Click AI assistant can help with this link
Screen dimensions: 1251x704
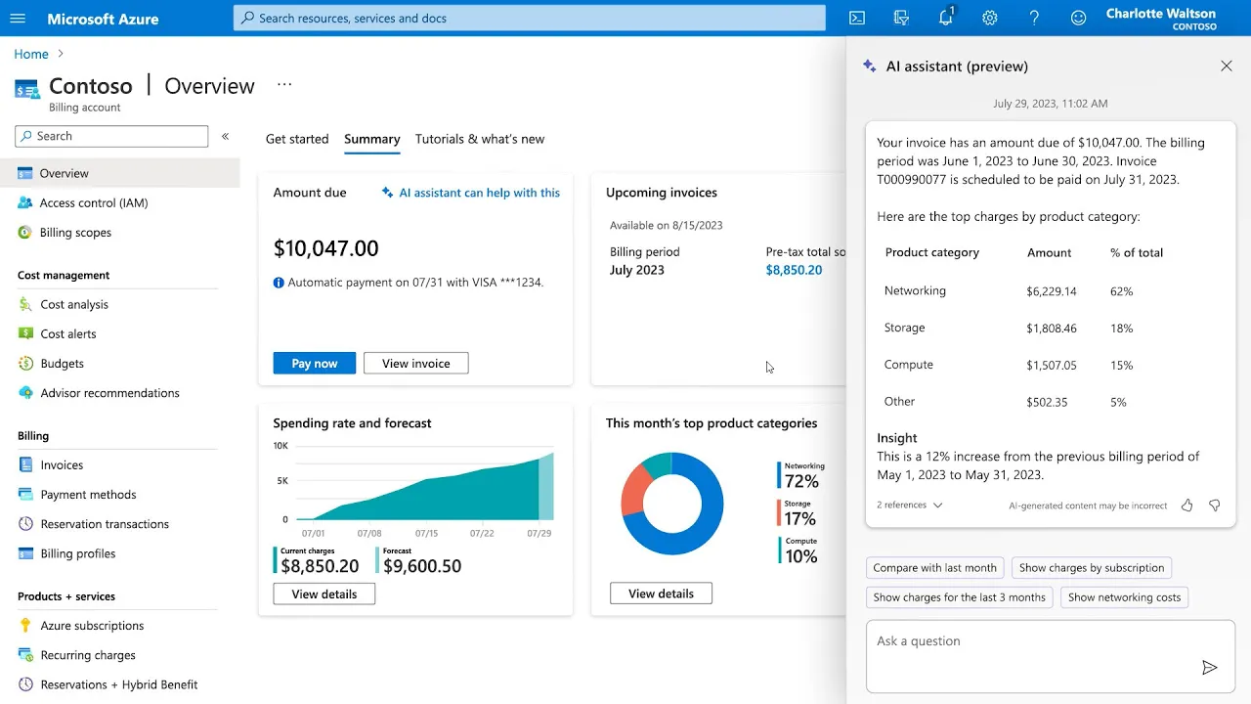(471, 193)
